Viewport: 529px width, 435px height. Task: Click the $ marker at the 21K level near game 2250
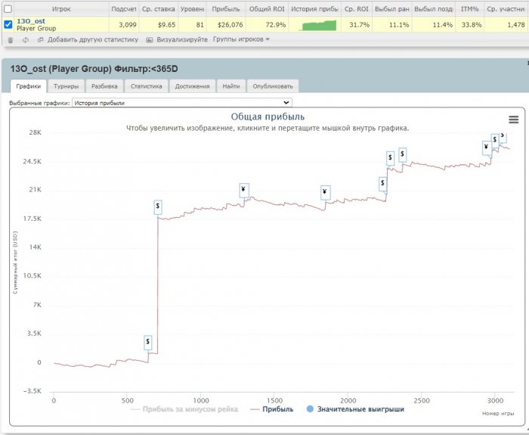point(382,183)
